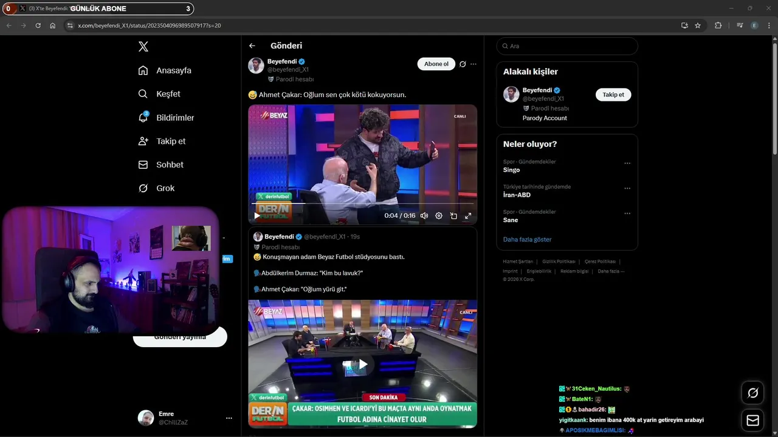778x437 pixels.
Task: Open Imprint footer link
Action: [x=510, y=271]
